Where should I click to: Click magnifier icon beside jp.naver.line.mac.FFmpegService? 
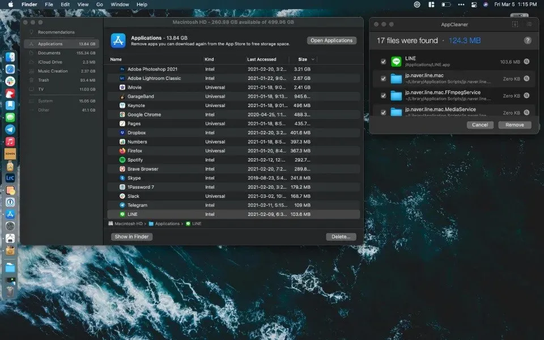coord(526,96)
